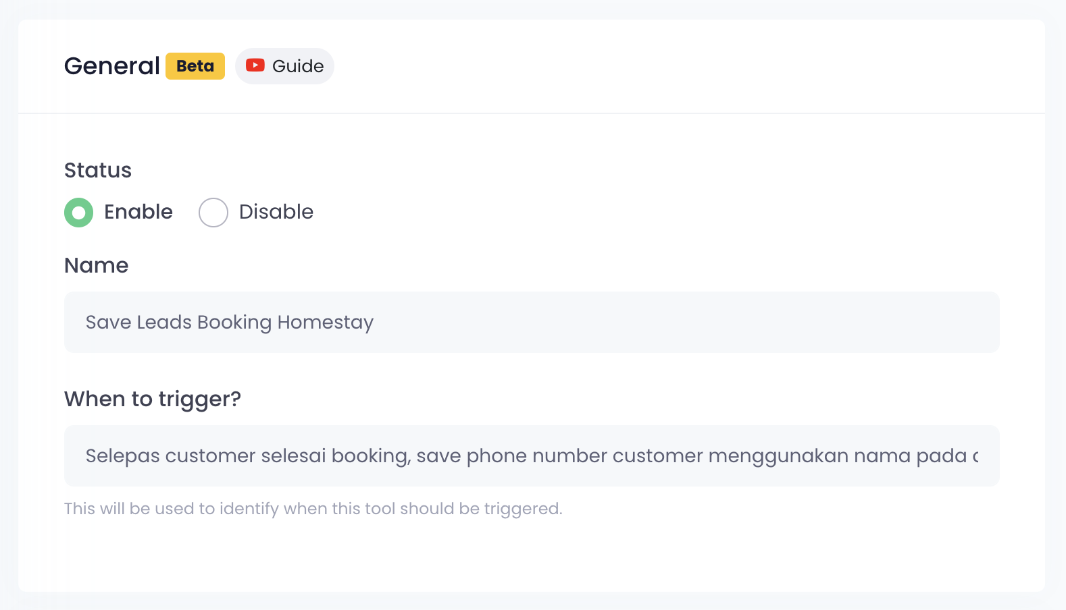Screen dimensions: 1066x610
Task: Click the trigger helper text below field
Action: tap(313, 508)
